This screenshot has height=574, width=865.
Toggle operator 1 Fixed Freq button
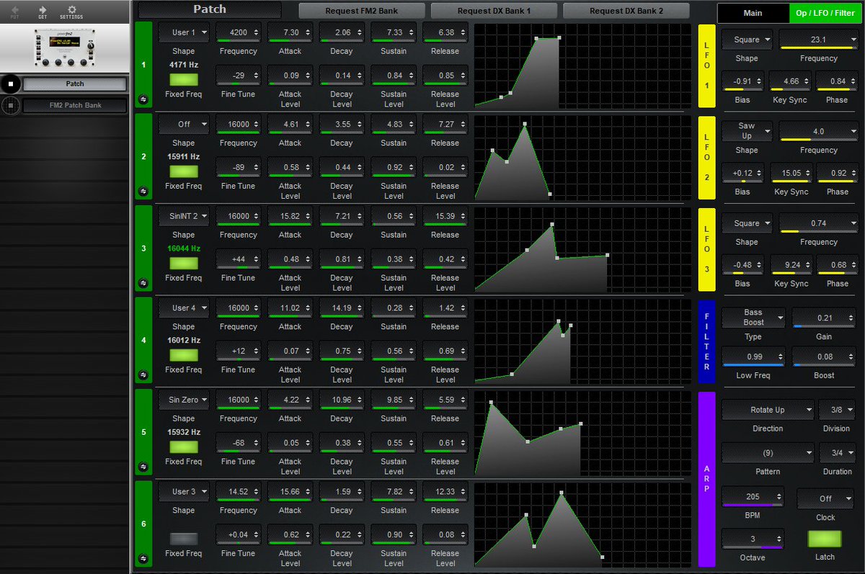point(183,79)
